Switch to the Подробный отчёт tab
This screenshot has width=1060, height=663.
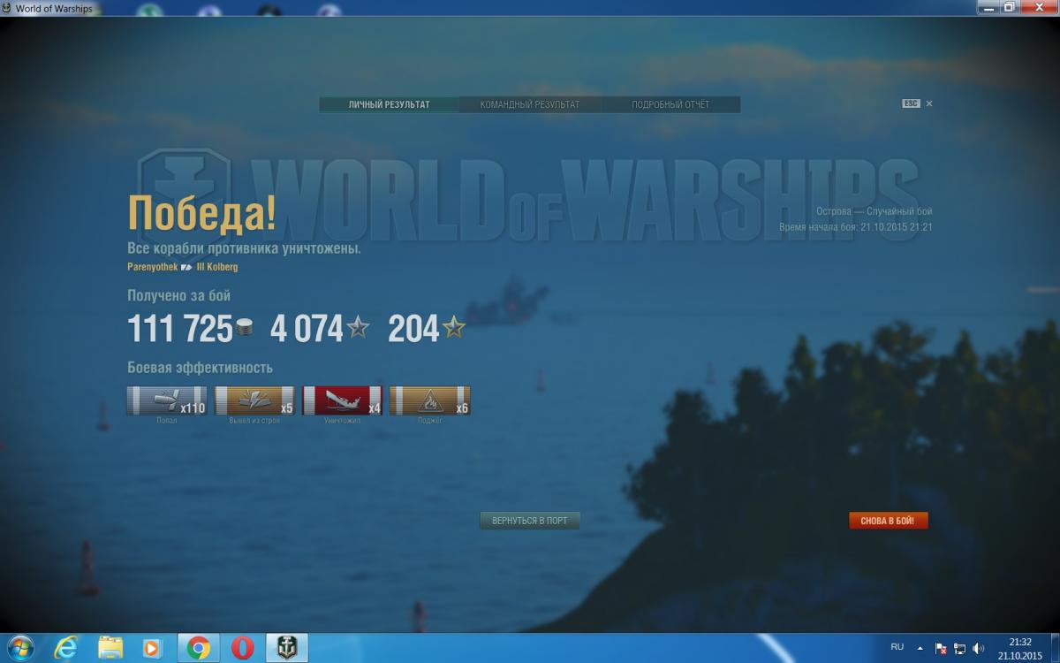click(x=670, y=104)
